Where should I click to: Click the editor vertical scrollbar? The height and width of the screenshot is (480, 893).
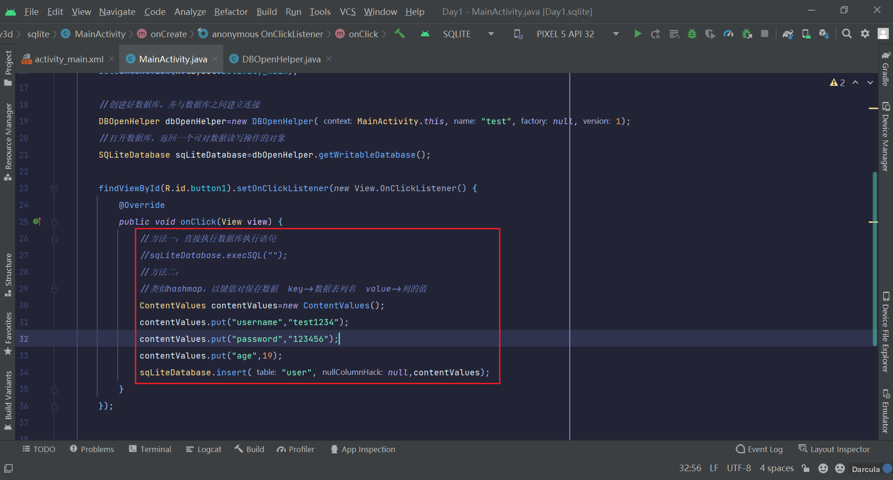tap(874, 259)
